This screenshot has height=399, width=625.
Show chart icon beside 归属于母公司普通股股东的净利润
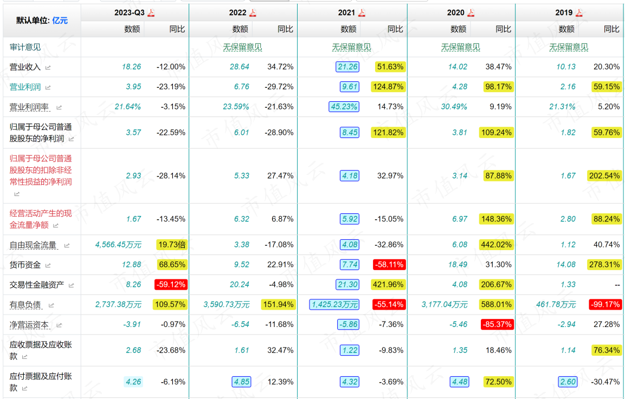coord(72,139)
